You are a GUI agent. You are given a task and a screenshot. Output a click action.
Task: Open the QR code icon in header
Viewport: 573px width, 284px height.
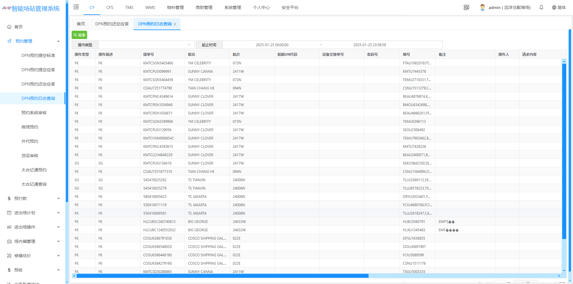coord(466,7)
